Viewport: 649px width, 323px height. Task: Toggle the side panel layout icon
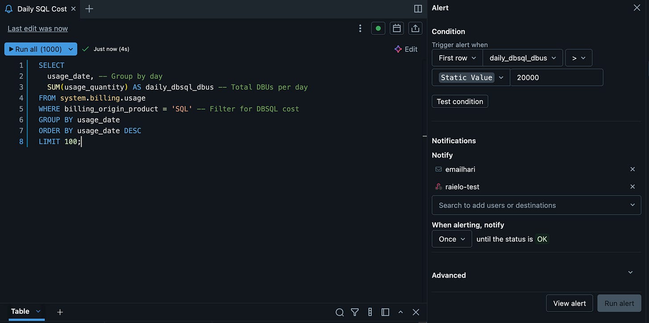point(418,9)
